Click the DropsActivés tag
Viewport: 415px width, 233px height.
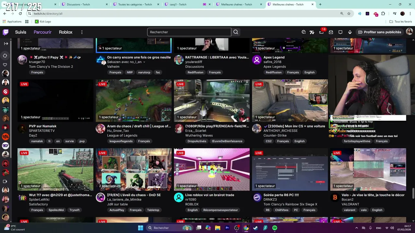pyautogui.click(x=197, y=141)
